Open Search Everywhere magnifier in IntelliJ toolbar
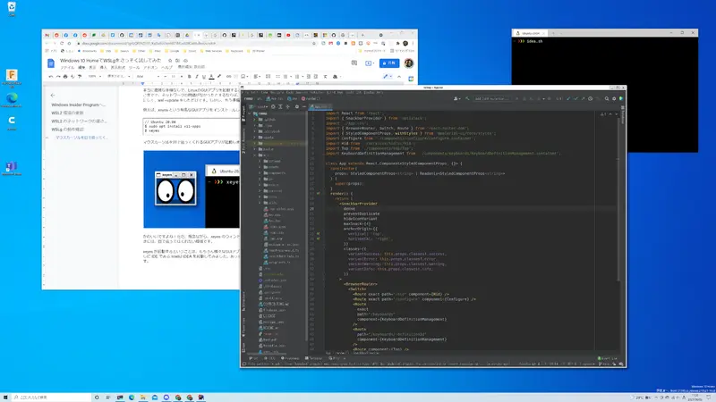716x402 pixels. click(607, 98)
